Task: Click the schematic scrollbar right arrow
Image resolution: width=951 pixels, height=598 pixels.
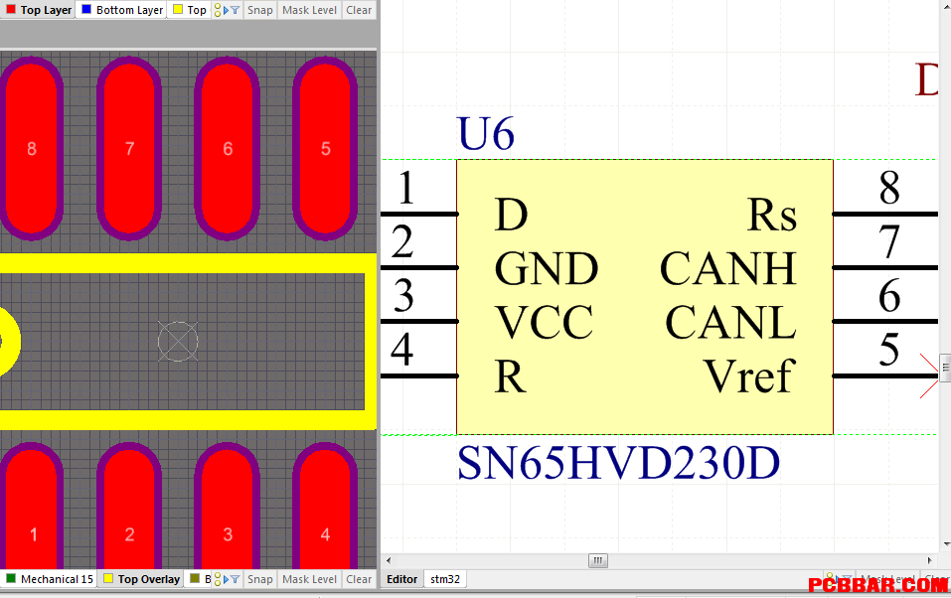Action: 930,560
